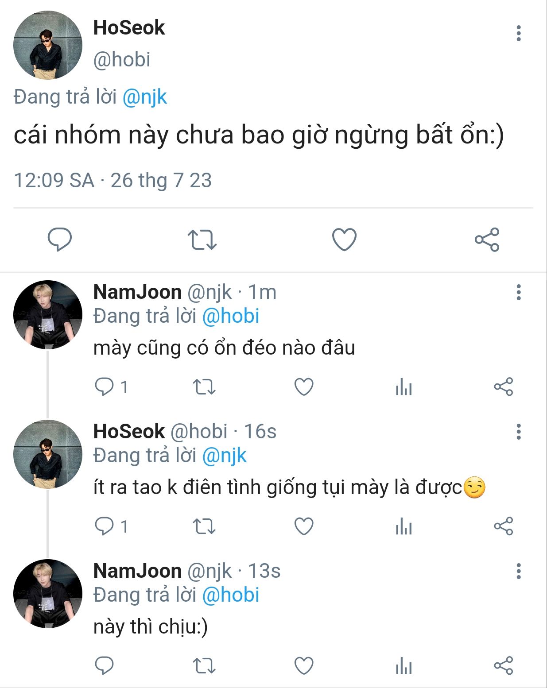The height and width of the screenshot is (688, 547).
Task: Open more options on HoSeok's 16s reply
Action: (x=518, y=432)
